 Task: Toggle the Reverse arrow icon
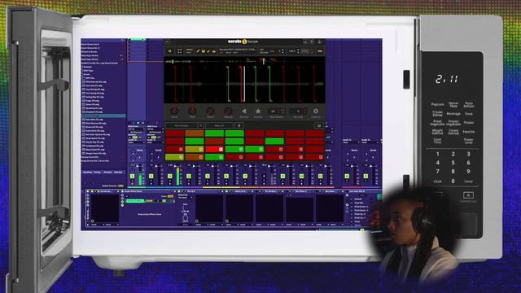click(x=244, y=112)
